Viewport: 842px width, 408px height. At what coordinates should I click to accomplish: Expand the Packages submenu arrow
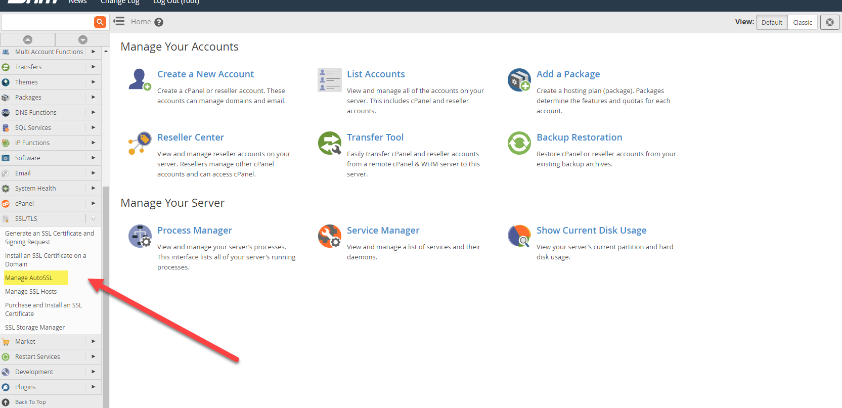pos(94,97)
